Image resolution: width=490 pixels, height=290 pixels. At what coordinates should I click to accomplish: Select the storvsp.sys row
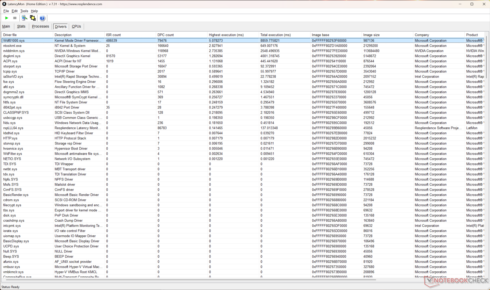[x=243, y=143]
